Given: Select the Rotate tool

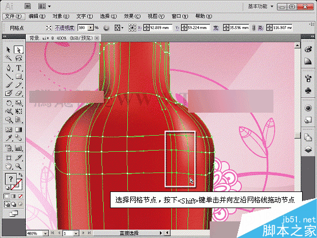Looking at the screenshot, I should pyautogui.click(x=9, y=103).
